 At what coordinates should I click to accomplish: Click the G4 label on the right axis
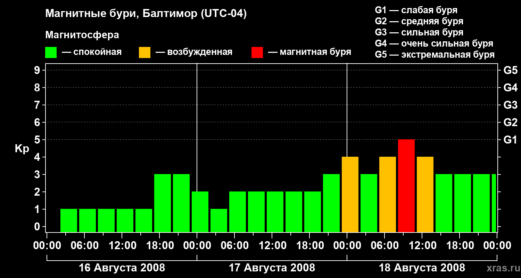pyautogui.click(x=510, y=88)
